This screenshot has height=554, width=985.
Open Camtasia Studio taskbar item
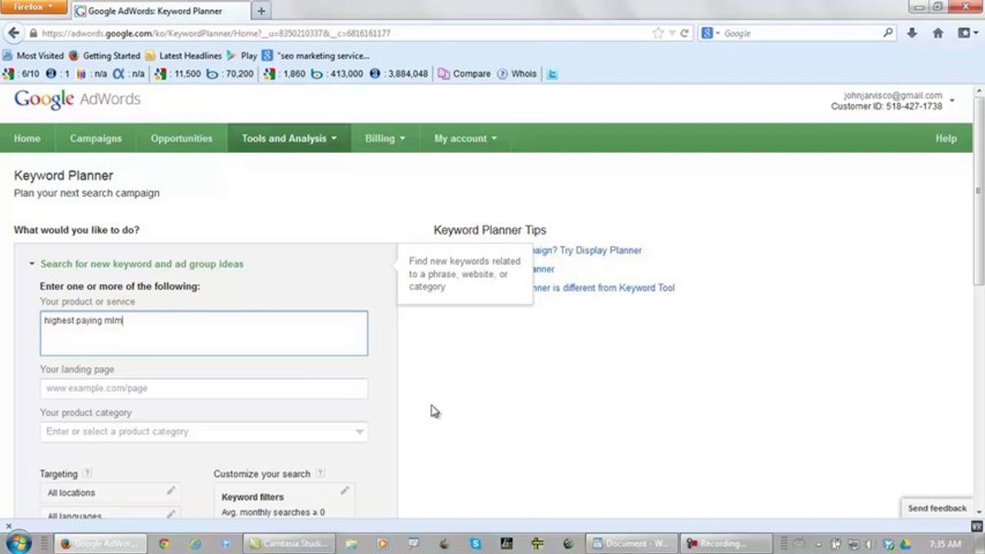290,543
